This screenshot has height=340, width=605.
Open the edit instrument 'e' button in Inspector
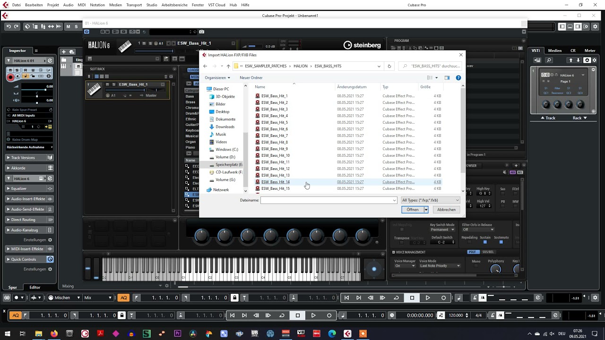(50, 60)
